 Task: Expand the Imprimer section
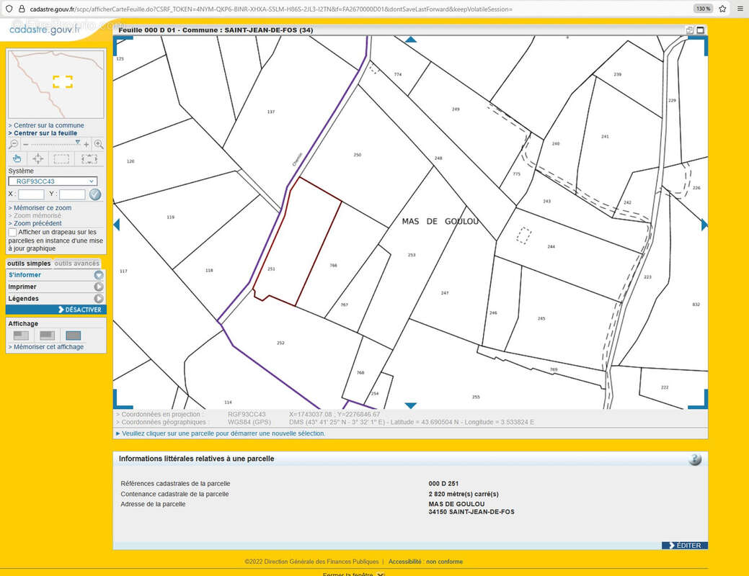98,287
